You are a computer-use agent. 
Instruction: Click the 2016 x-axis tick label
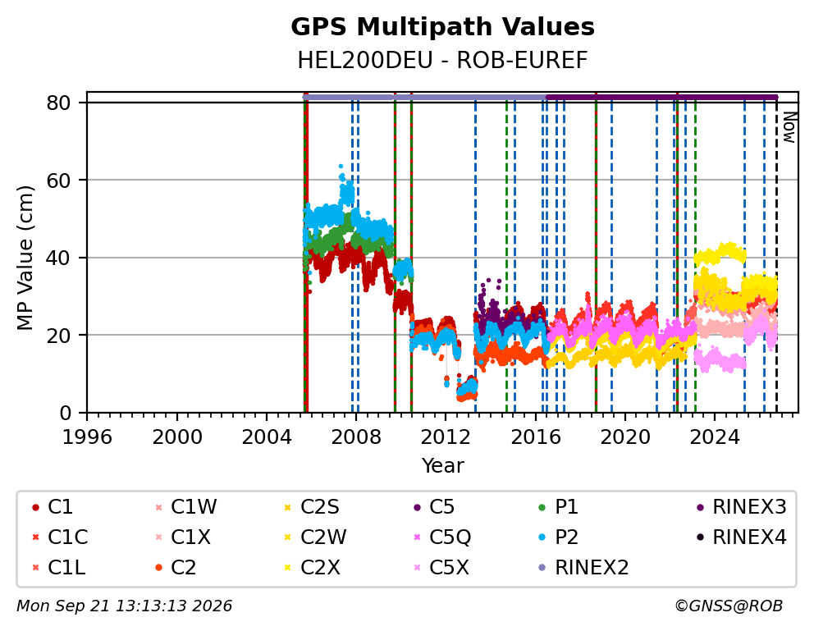click(x=536, y=437)
